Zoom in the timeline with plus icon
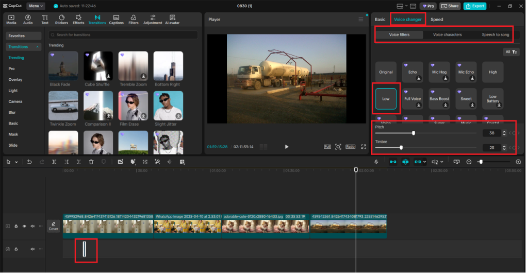 click(x=518, y=162)
